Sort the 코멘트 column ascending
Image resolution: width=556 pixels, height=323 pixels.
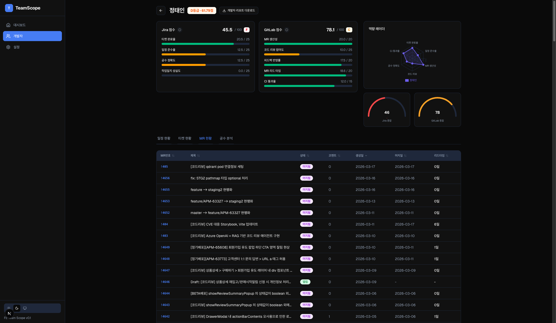click(334, 155)
